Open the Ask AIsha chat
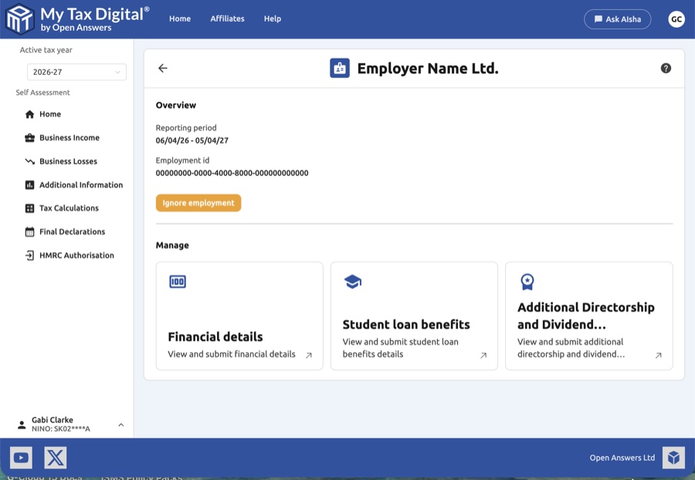Image resolution: width=695 pixels, height=480 pixels. pos(618,19)
